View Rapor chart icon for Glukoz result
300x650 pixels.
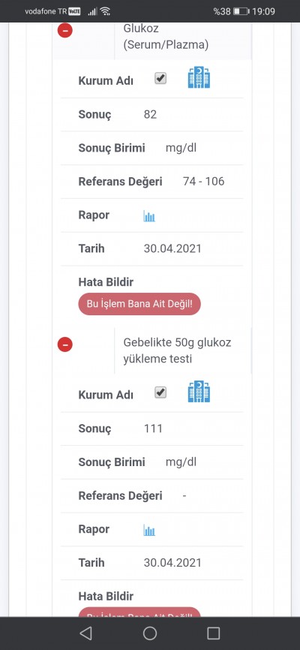pos(149,216)
